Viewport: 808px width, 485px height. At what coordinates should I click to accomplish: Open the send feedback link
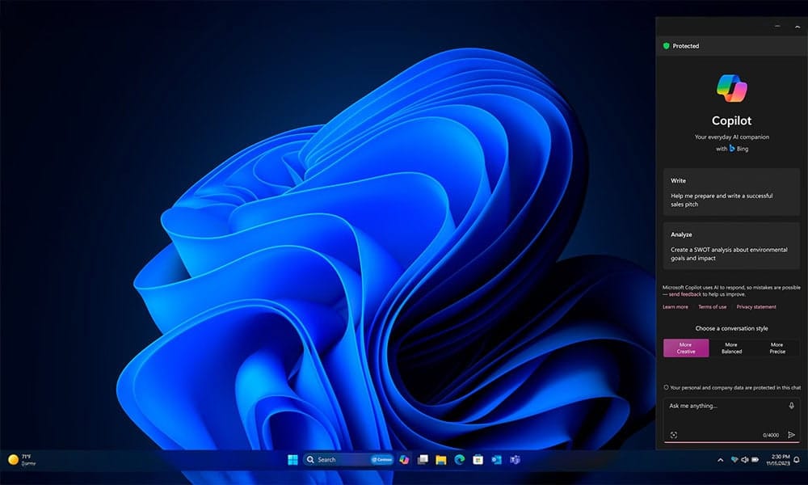point(685,294)
